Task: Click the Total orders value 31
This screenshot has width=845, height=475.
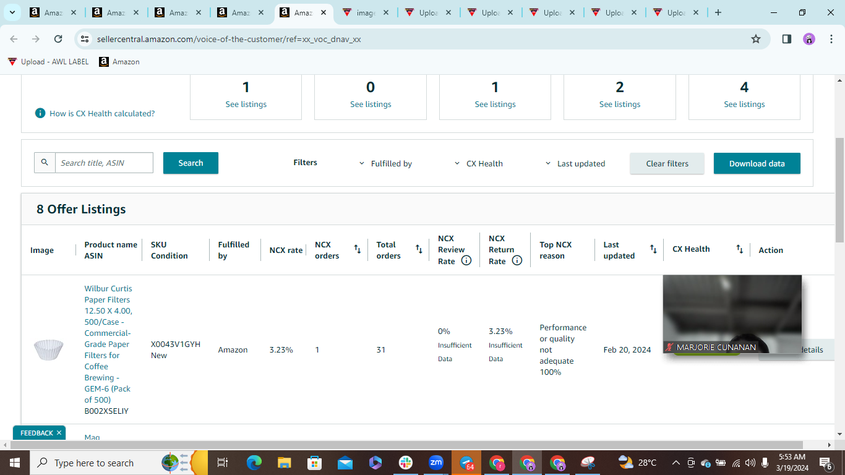Action: pos(380,349)
